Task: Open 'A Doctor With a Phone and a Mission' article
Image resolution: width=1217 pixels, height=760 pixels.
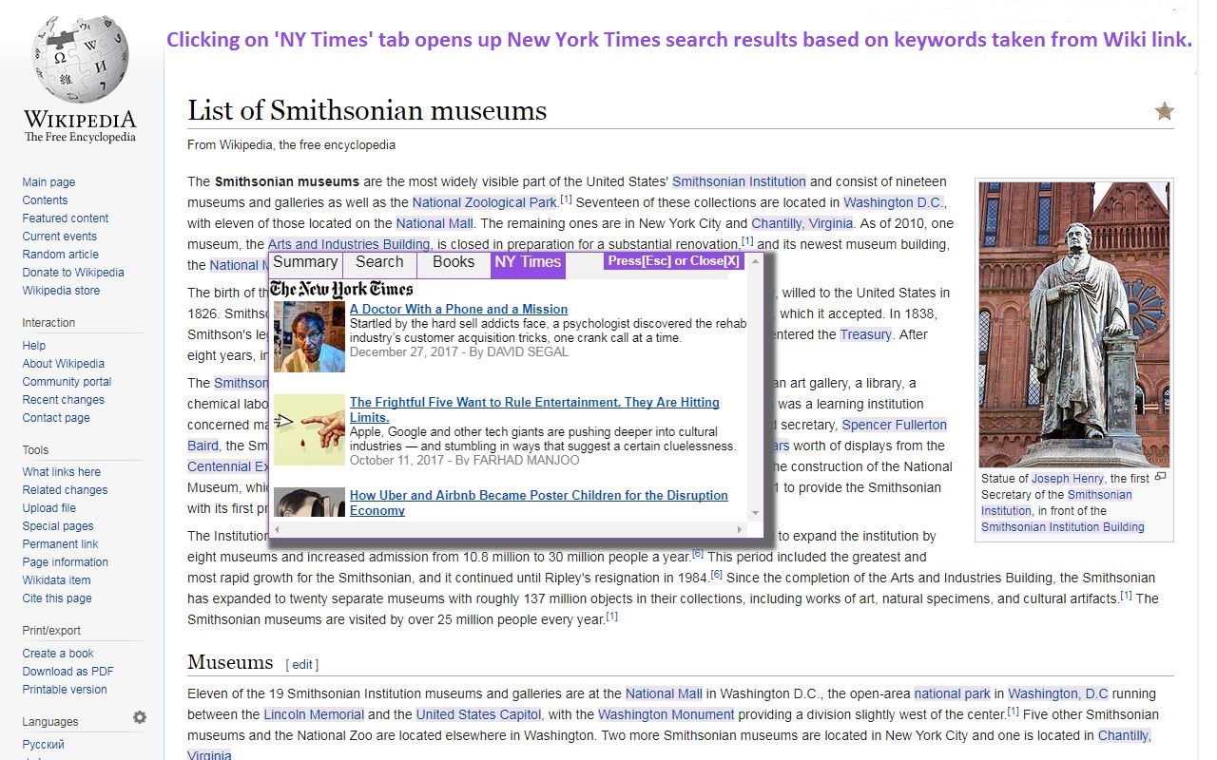Action: 458,309
